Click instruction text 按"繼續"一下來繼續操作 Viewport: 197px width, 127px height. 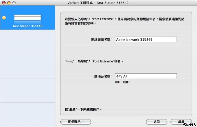click(x=83, y=109)
